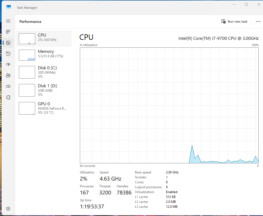Maximize the Task Manager window

[x=246, y=5]
